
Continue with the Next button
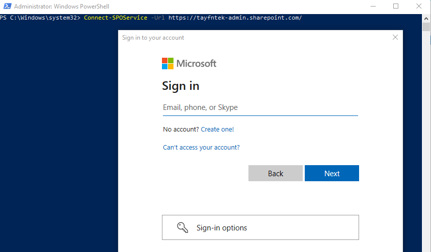[x=332, y=173]
